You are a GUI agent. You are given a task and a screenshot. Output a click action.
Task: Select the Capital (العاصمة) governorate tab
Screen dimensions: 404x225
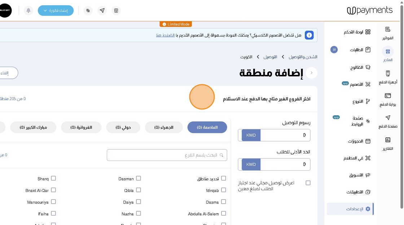(x=207, y=127)
